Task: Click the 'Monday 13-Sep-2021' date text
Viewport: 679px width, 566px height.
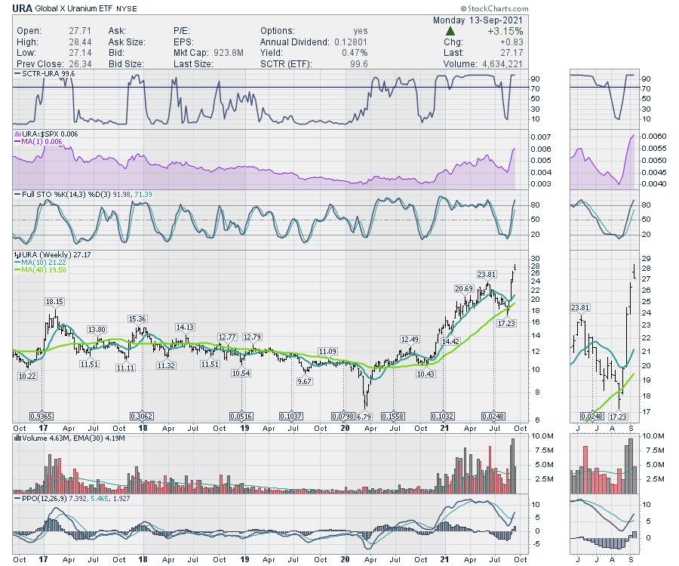Action: [478, 20]
